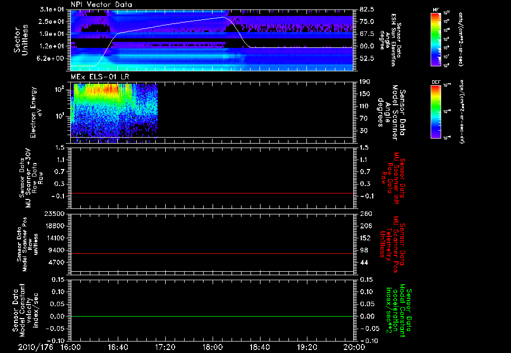
Task: Click the '75.0' sun elevation tick
Action: point(367,21)
